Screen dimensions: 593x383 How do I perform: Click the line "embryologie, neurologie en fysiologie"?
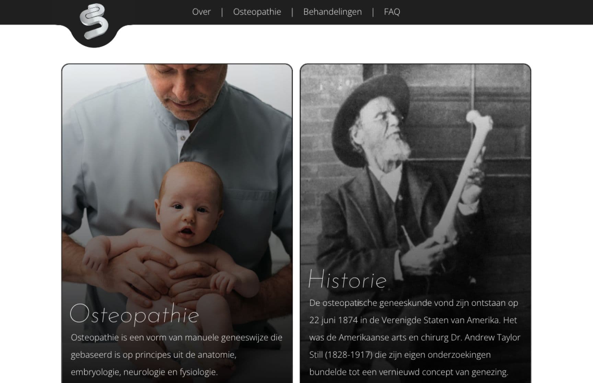pos(144,372)
